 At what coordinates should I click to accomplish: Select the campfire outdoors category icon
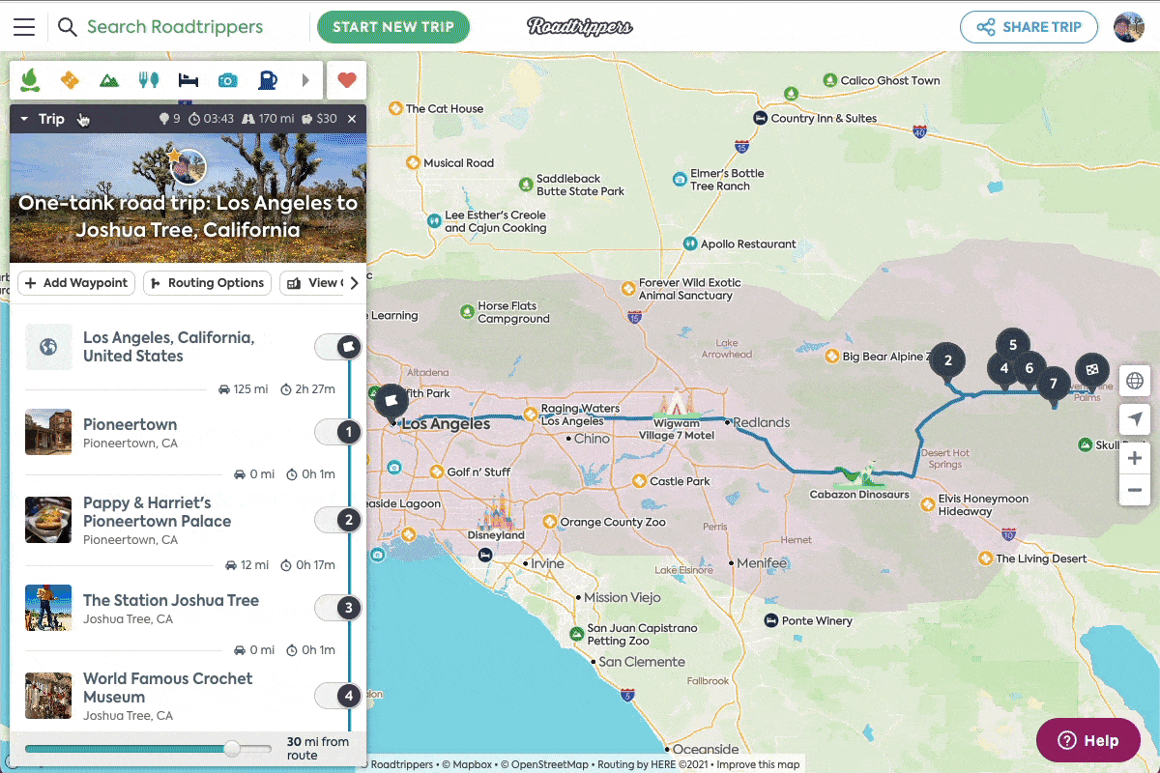[30, 79]
